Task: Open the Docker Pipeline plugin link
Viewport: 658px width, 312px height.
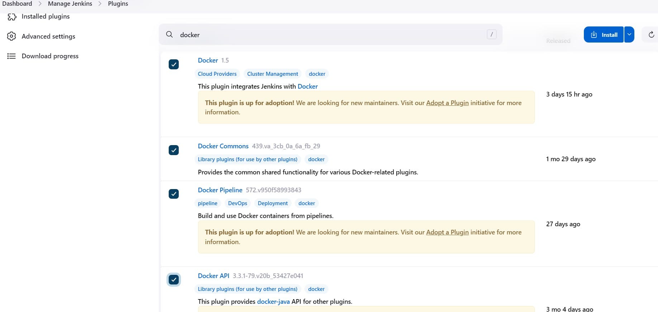Action: 220,190
